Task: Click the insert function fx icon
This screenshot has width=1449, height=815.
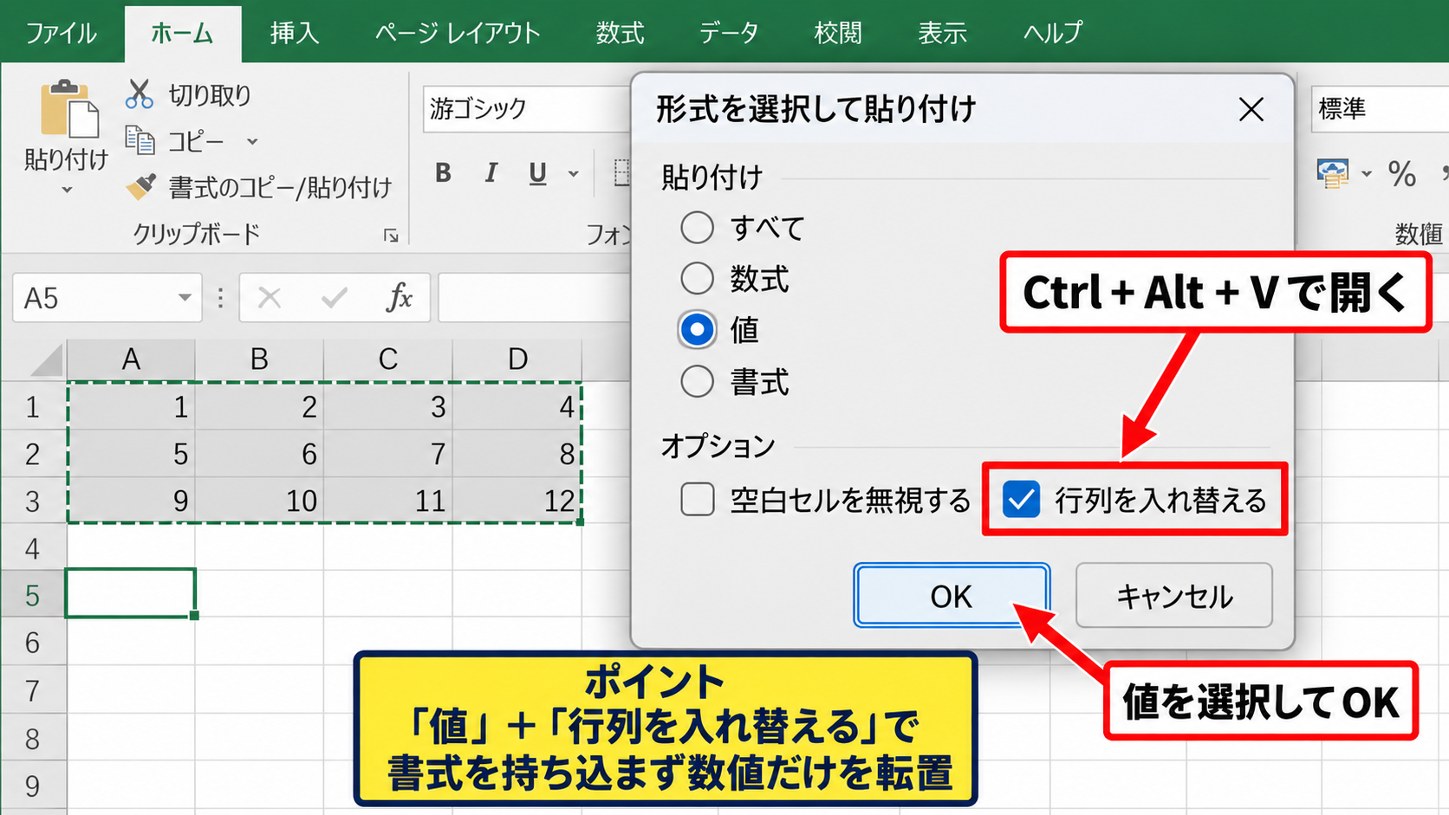Action: (x=399, y=297)
